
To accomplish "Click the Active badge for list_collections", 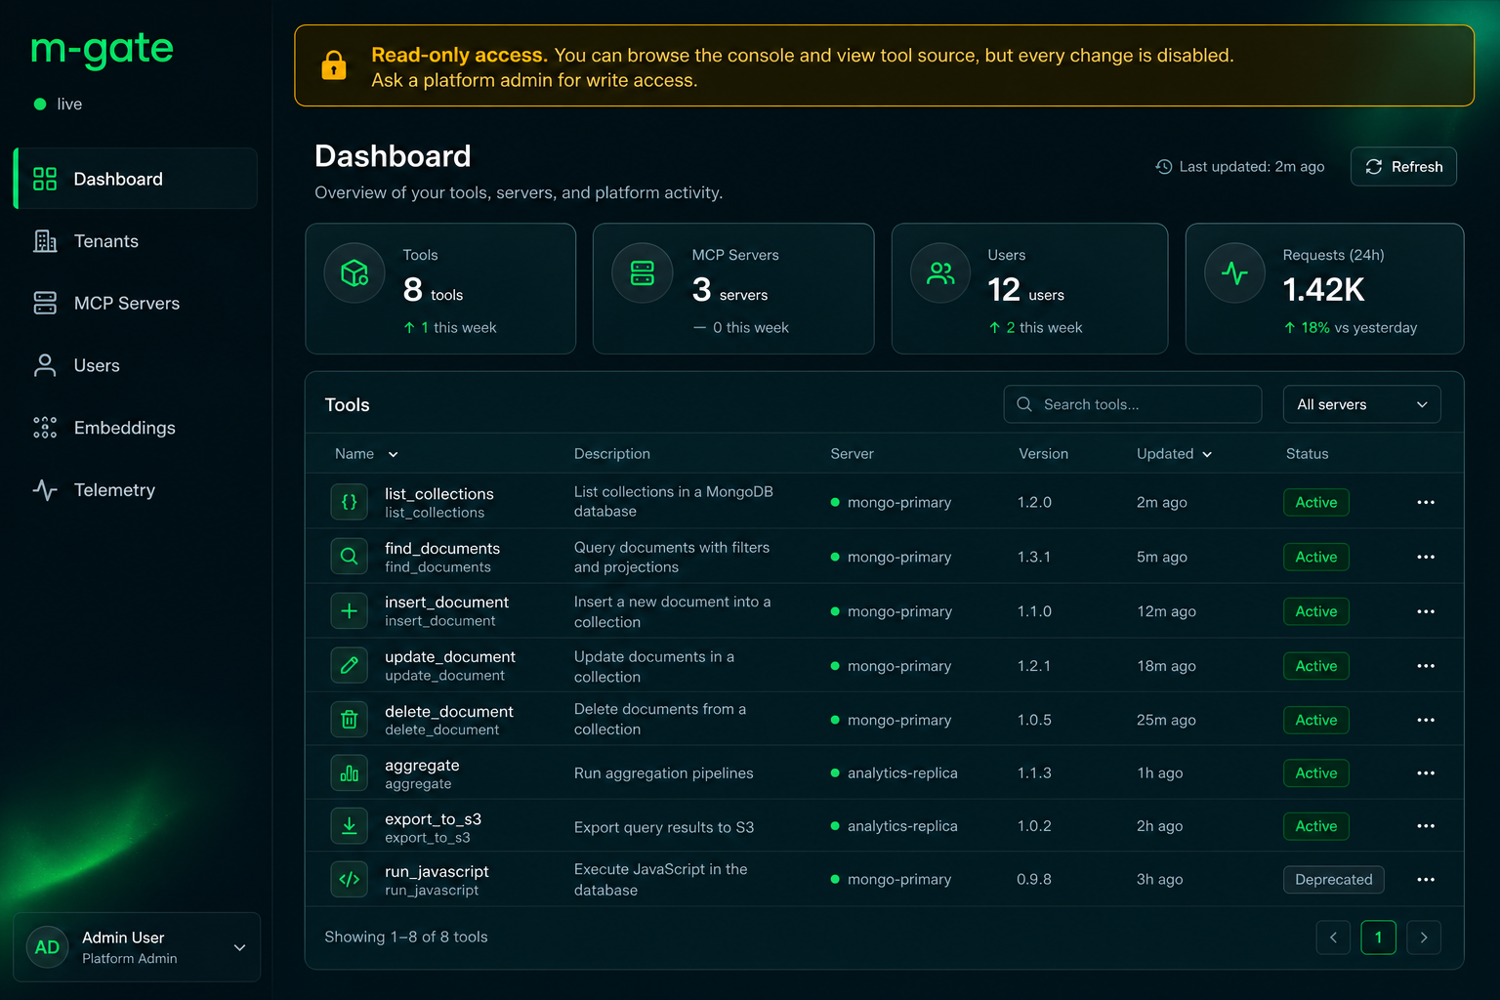I will (1315, 502).
